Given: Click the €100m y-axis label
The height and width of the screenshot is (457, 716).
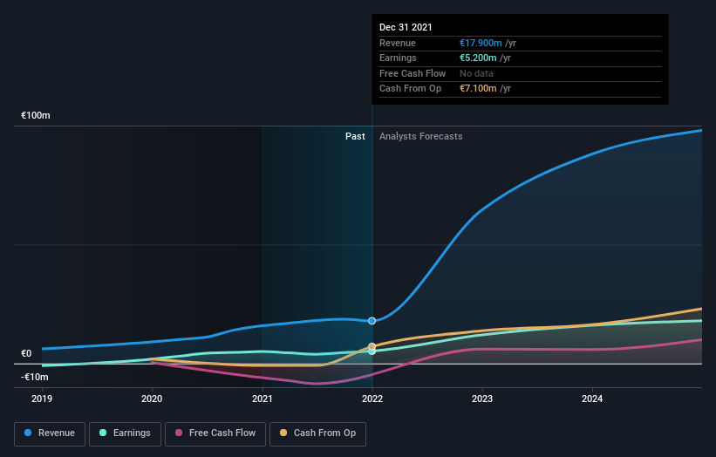Looking at the screenshot, I should pyautogui.click(x=36, y=115).
